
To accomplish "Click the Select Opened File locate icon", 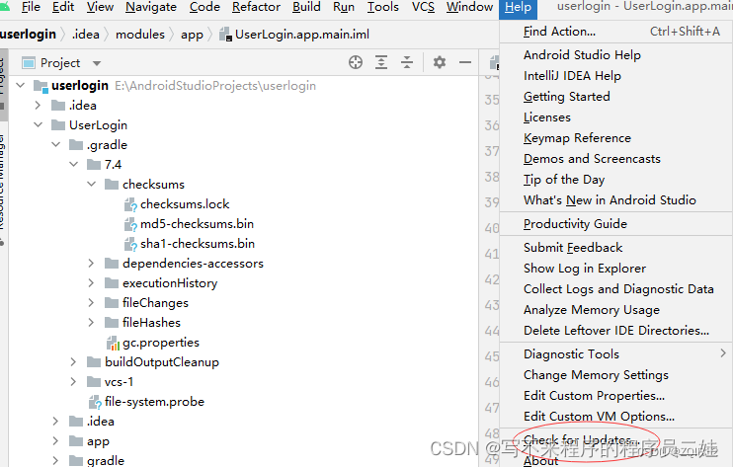I will [356, 62].
